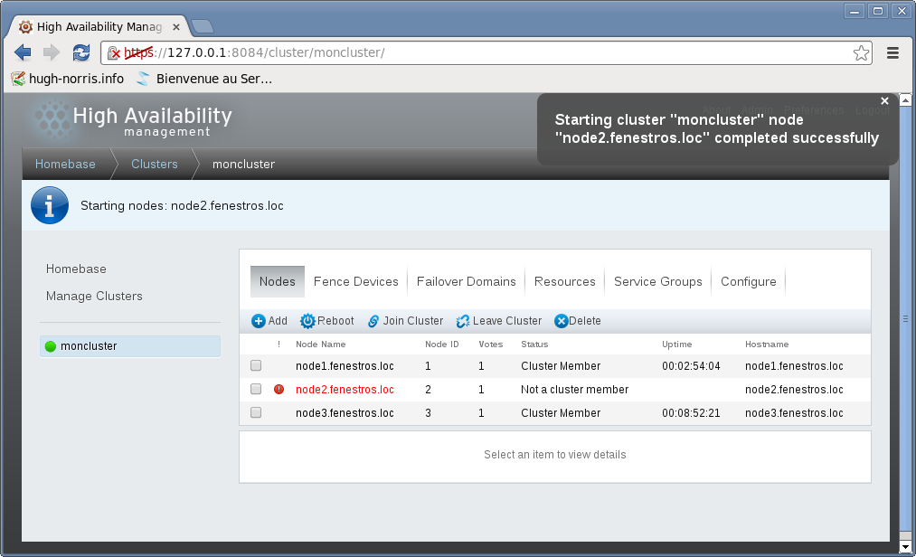Click the Delete node icon
The height and width of the screenshot is (557, 916).
(x=561, y=321)
